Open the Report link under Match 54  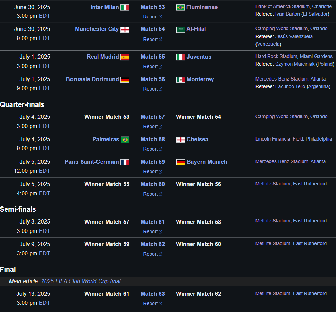tap(153, 39)
